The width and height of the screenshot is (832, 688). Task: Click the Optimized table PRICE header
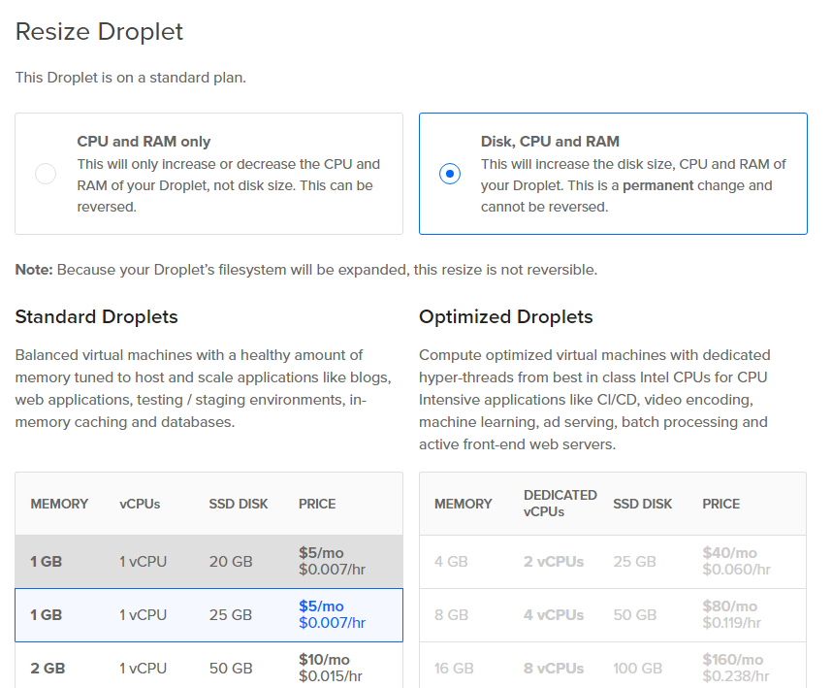[x=721, y=504]
